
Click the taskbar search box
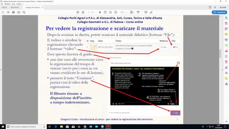[26, 127]
